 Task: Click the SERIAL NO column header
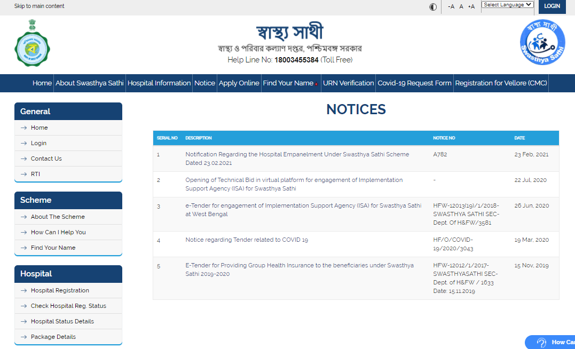167,138
